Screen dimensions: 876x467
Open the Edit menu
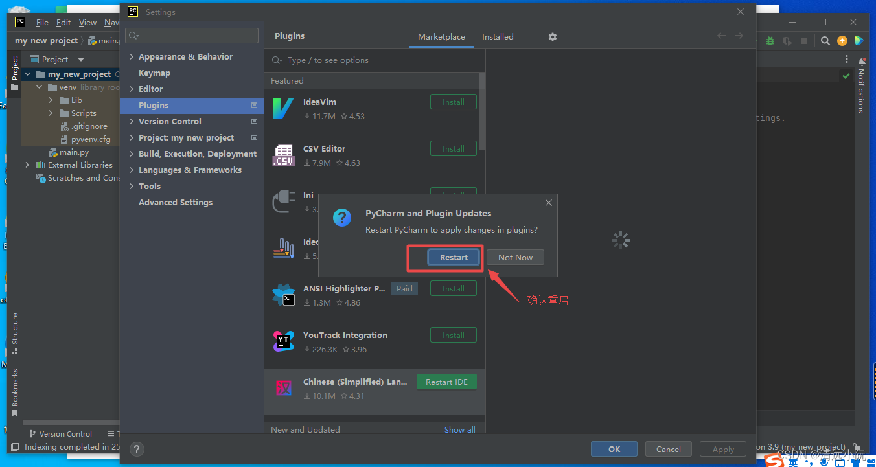63,22
